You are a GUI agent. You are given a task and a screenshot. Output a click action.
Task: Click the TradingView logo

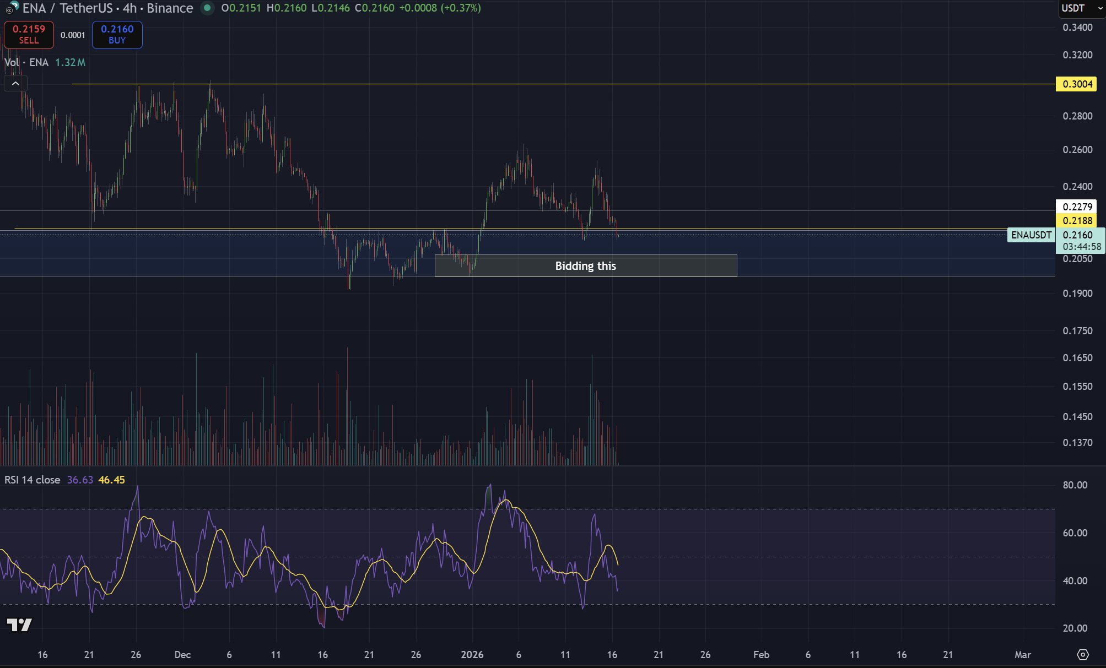(x=19, y=624)
